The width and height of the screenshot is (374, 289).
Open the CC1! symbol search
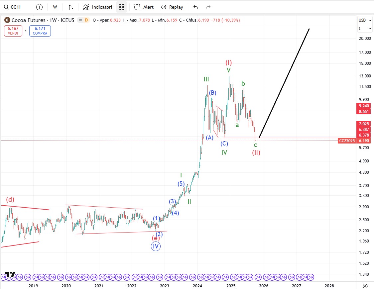[x=13, y=7]
